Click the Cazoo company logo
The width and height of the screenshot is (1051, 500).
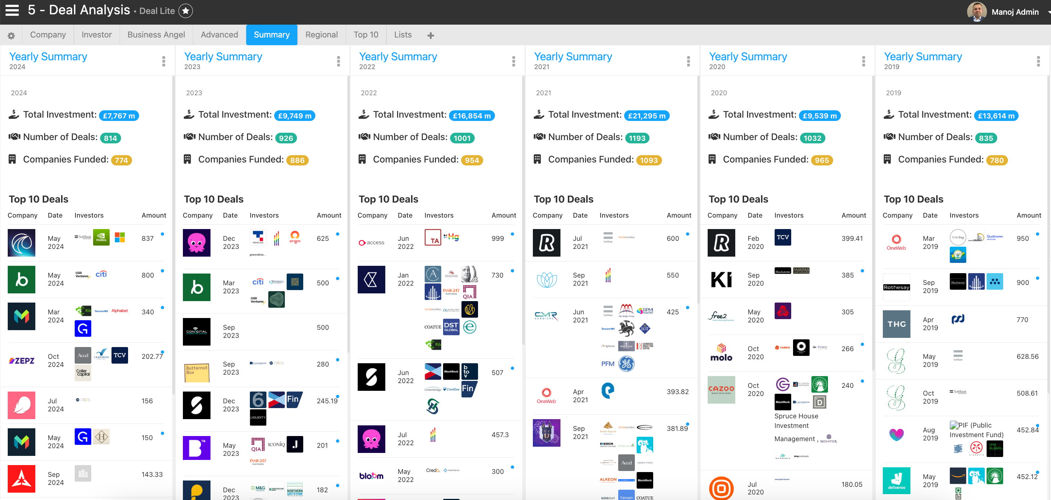721,390
